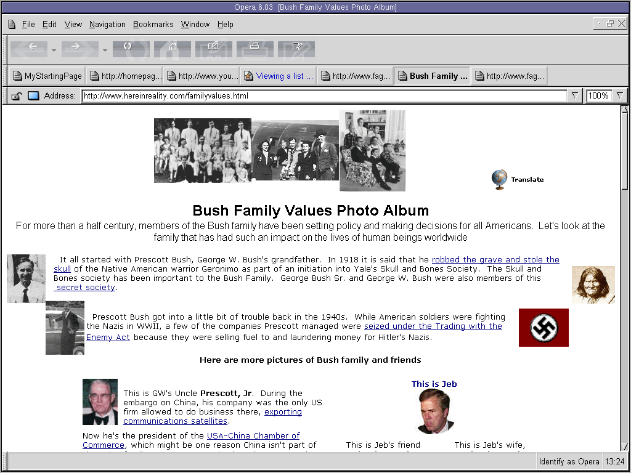631x473 pixels.
Task: Reload the page using the toolbar
Action: click(131, 49)
